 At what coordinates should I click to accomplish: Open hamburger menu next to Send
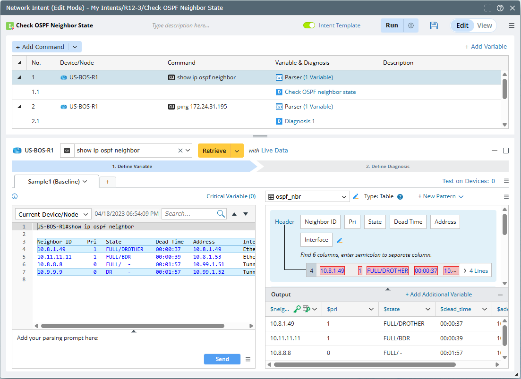[x=248, y=359]
